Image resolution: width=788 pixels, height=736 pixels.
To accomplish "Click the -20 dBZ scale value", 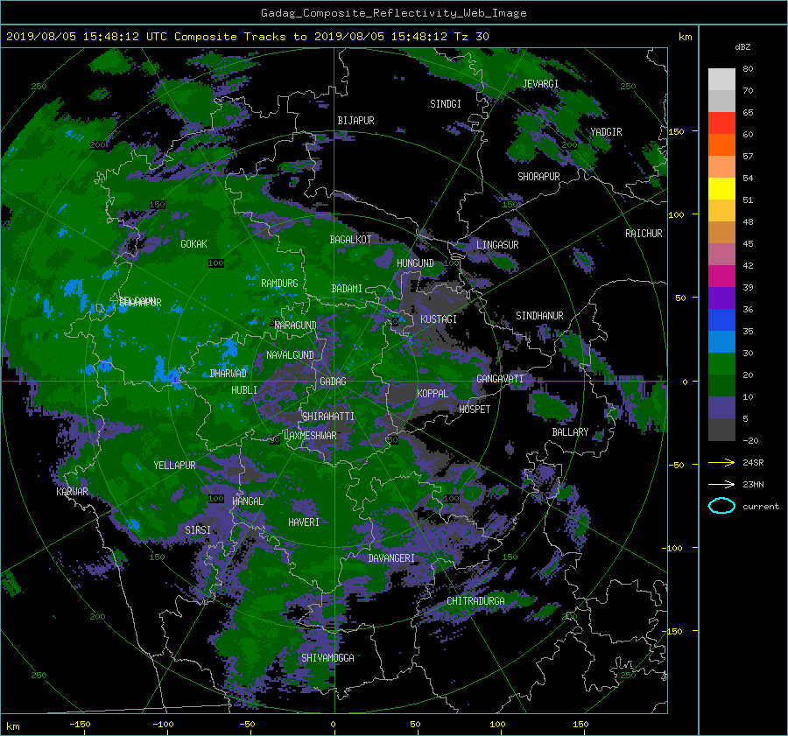I will click(x=750, y=440).
